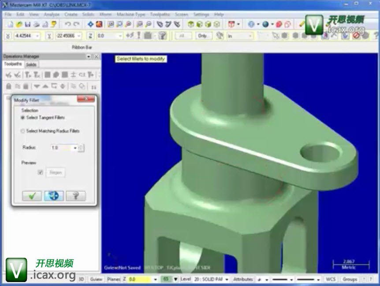
Task: Click the Radius spinner arrows
Action: click(x=81, y=148)
